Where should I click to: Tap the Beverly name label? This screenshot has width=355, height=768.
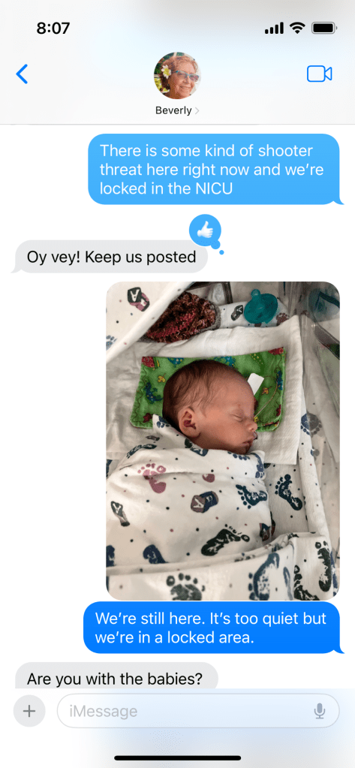point(173,110)
